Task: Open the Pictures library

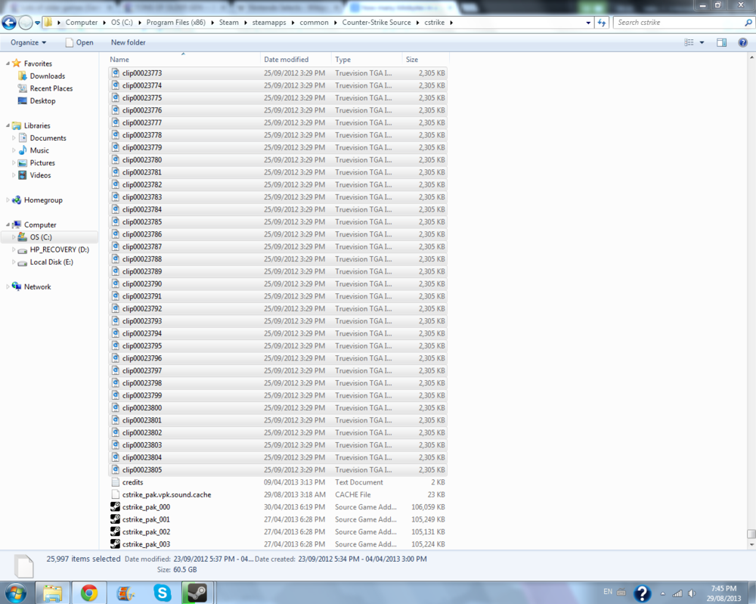Action: [42, 163]
